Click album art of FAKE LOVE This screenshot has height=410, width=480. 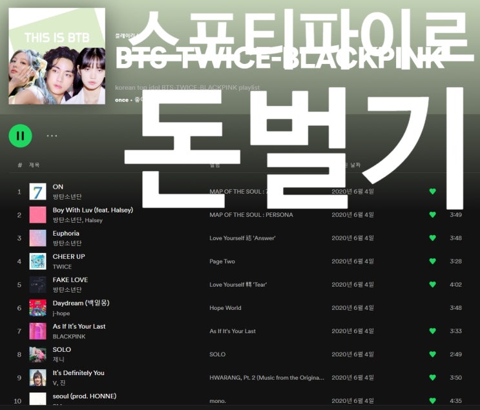pyautogui.click(x=37, y=285)
